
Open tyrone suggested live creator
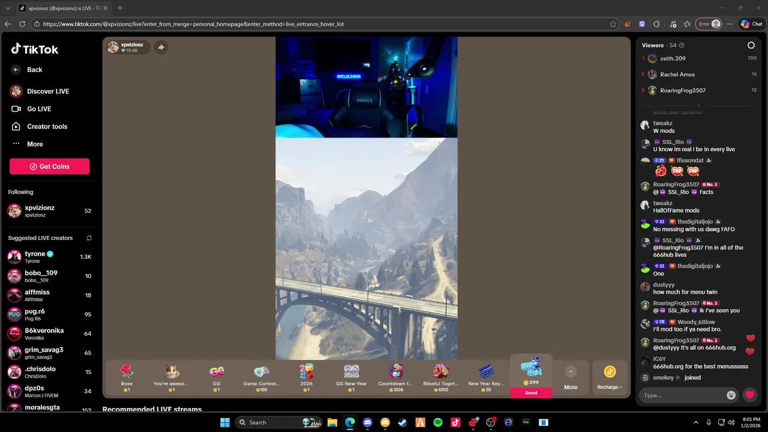(x=49, y=257)
